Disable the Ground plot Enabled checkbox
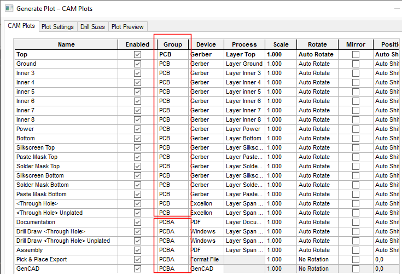 [137, 64]
